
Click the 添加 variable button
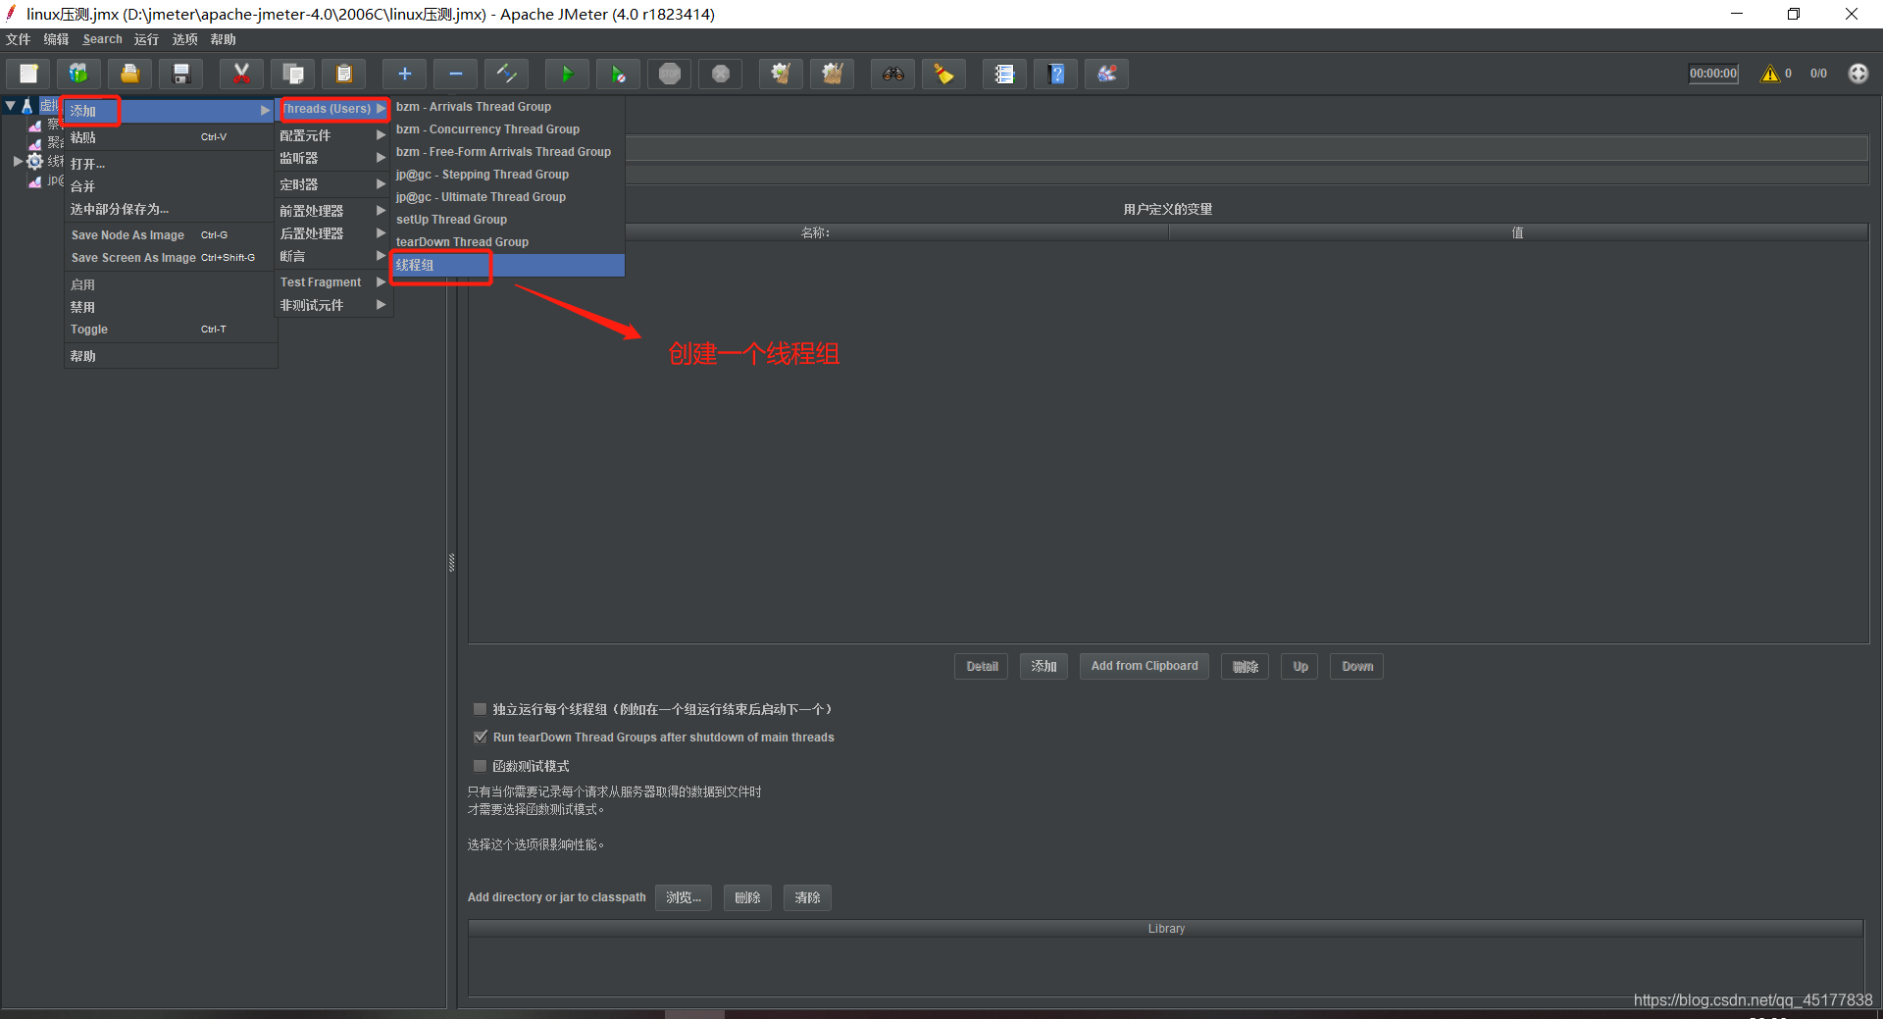pos(1043,666)
